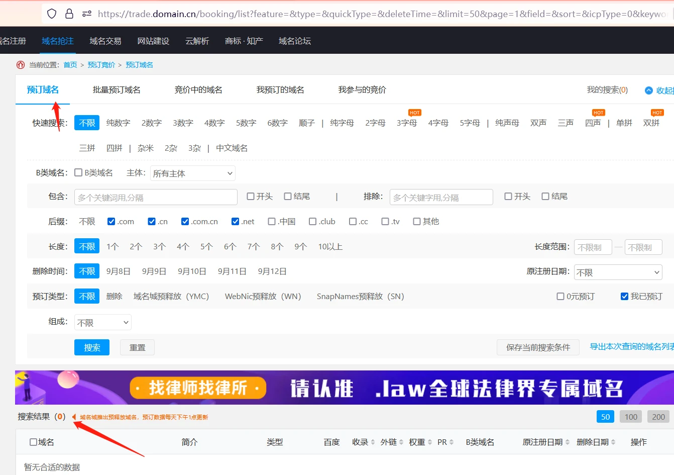Click the red home icon in breadcrumb
674x475 pixels.
(x=21, y=65)
